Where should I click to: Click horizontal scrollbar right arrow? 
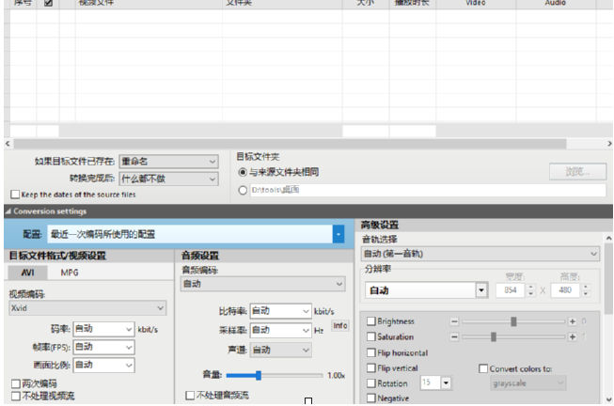[x=609, y=144]
